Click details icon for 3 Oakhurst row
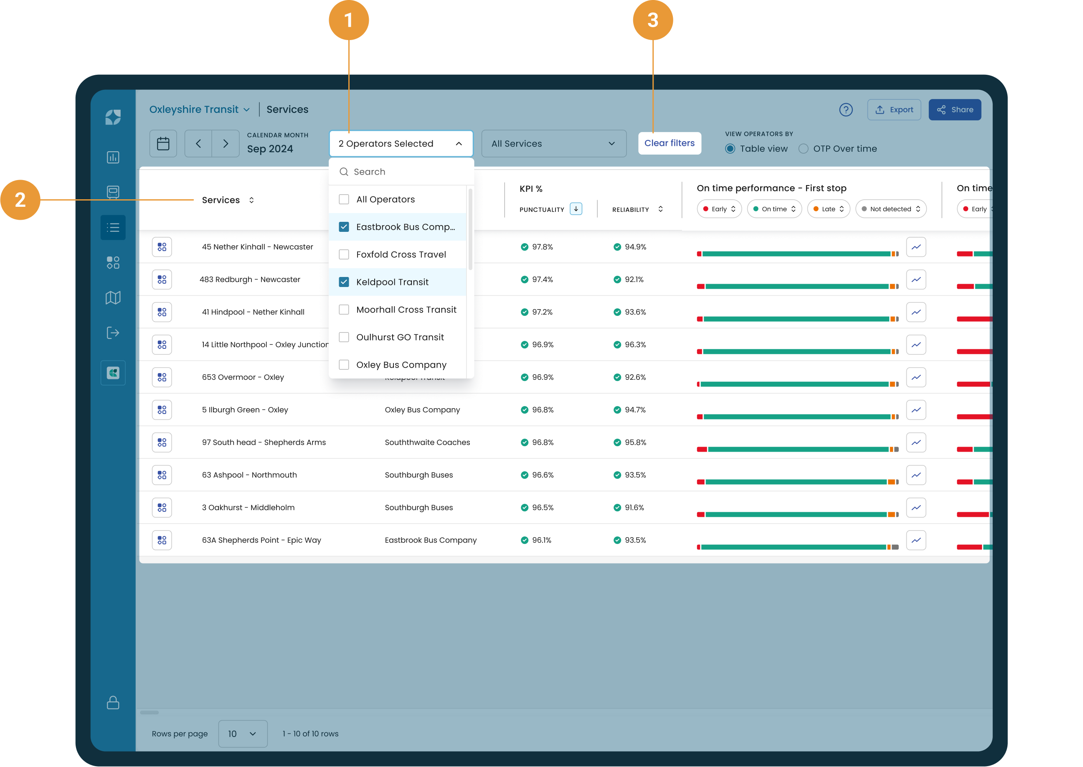 (162, 508)
